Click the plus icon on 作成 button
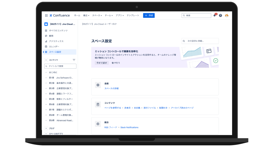 146,16
